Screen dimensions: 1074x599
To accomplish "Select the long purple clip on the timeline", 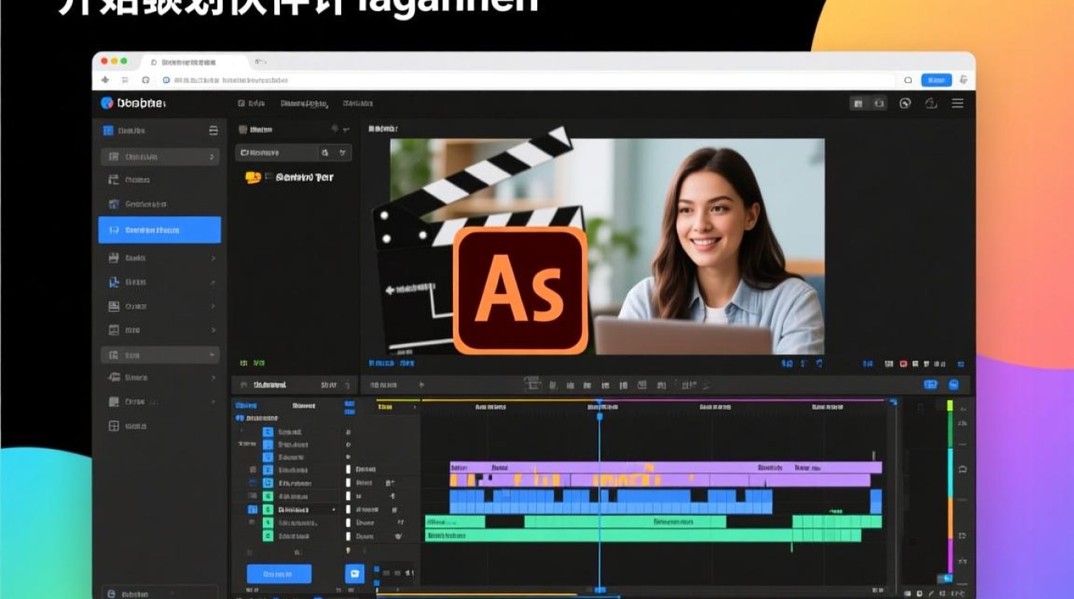I will point(666,467).
